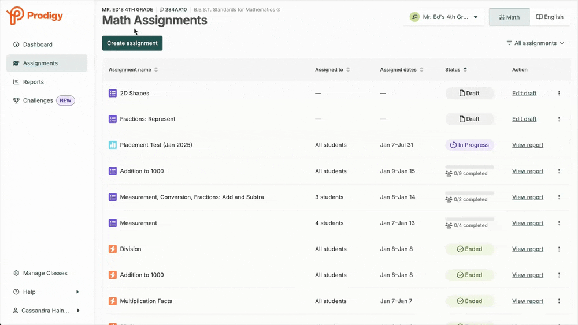Open Reports from the sidebar
The height and width of the screenshot is (325, 578).
click(34, 82)
